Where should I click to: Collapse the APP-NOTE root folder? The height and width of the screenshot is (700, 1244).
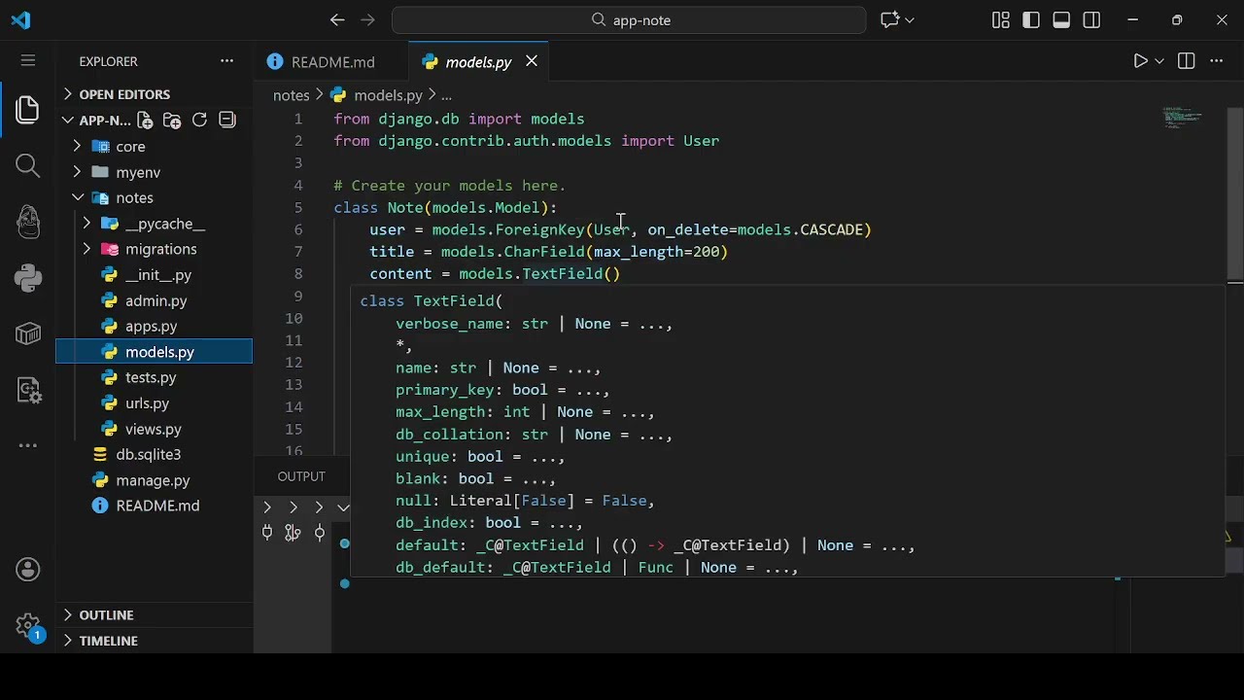[x=68, y=121]
